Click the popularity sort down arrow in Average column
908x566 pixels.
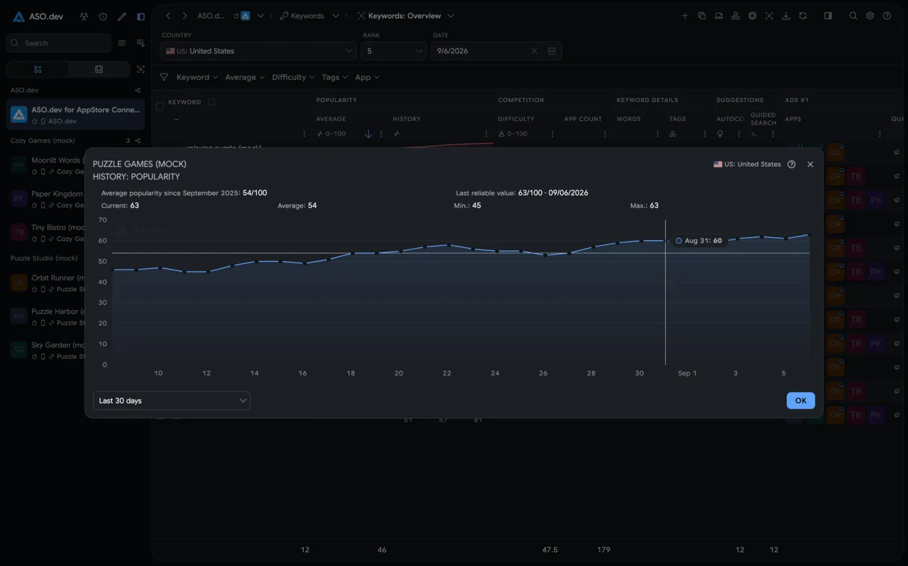(368, 134)
